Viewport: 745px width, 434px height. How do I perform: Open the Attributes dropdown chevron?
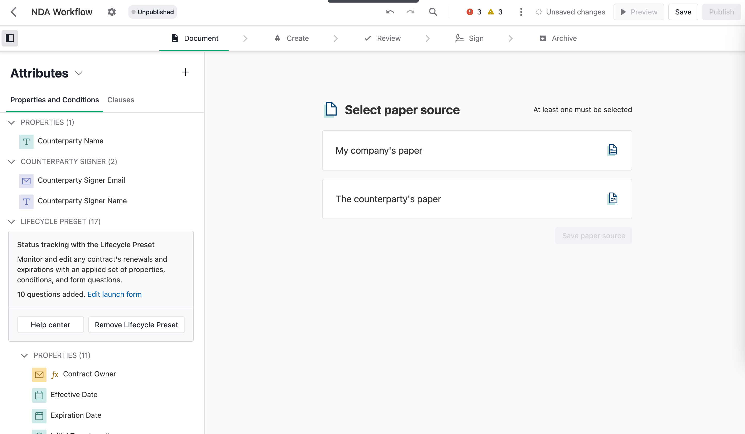pos(79,73)
